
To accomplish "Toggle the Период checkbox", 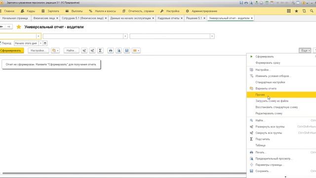I will pos(0,43).
